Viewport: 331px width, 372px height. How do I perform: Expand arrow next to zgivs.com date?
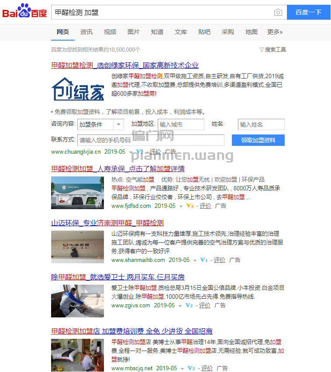point(180,306)
